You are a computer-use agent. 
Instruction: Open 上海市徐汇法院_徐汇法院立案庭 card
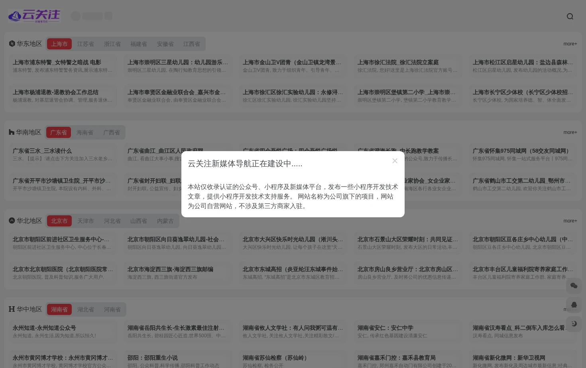click(x=408, y=66)
